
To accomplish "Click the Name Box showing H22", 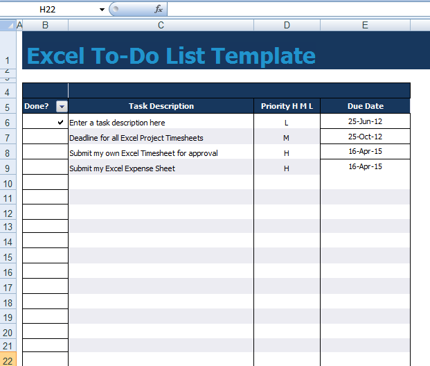I will click(49, 10).
